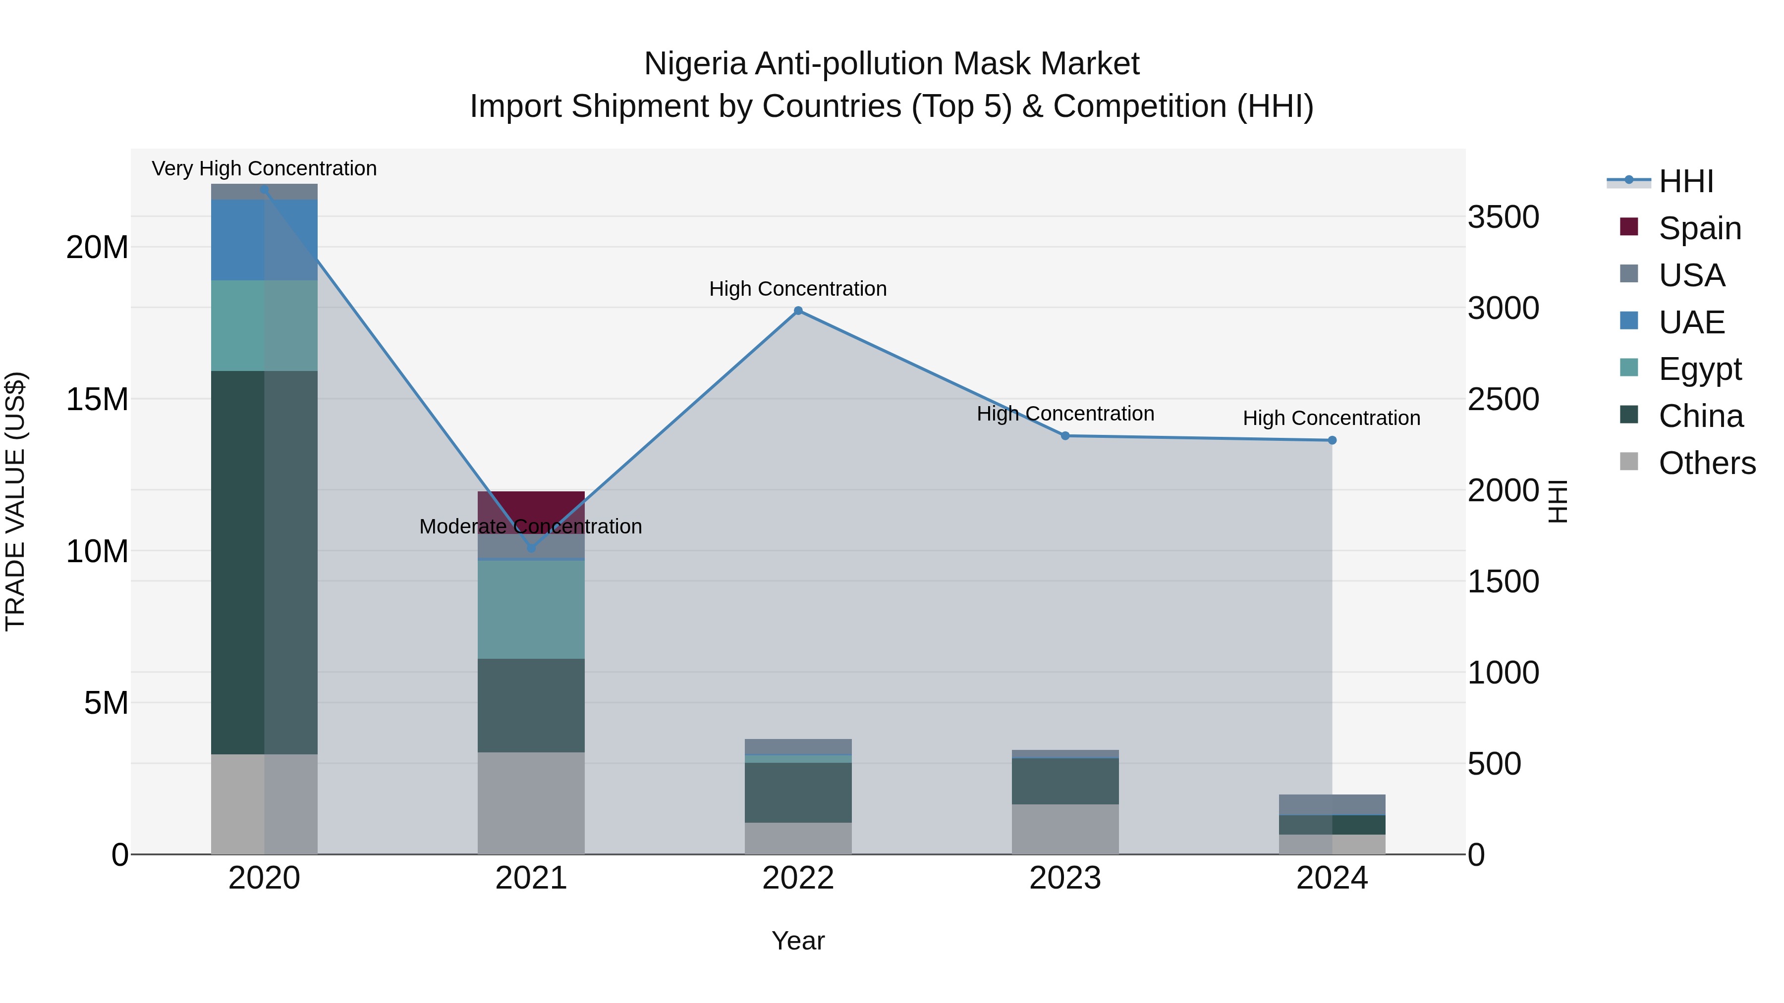Click the 2023 x-axis tick label

[x=1065, y=878]
